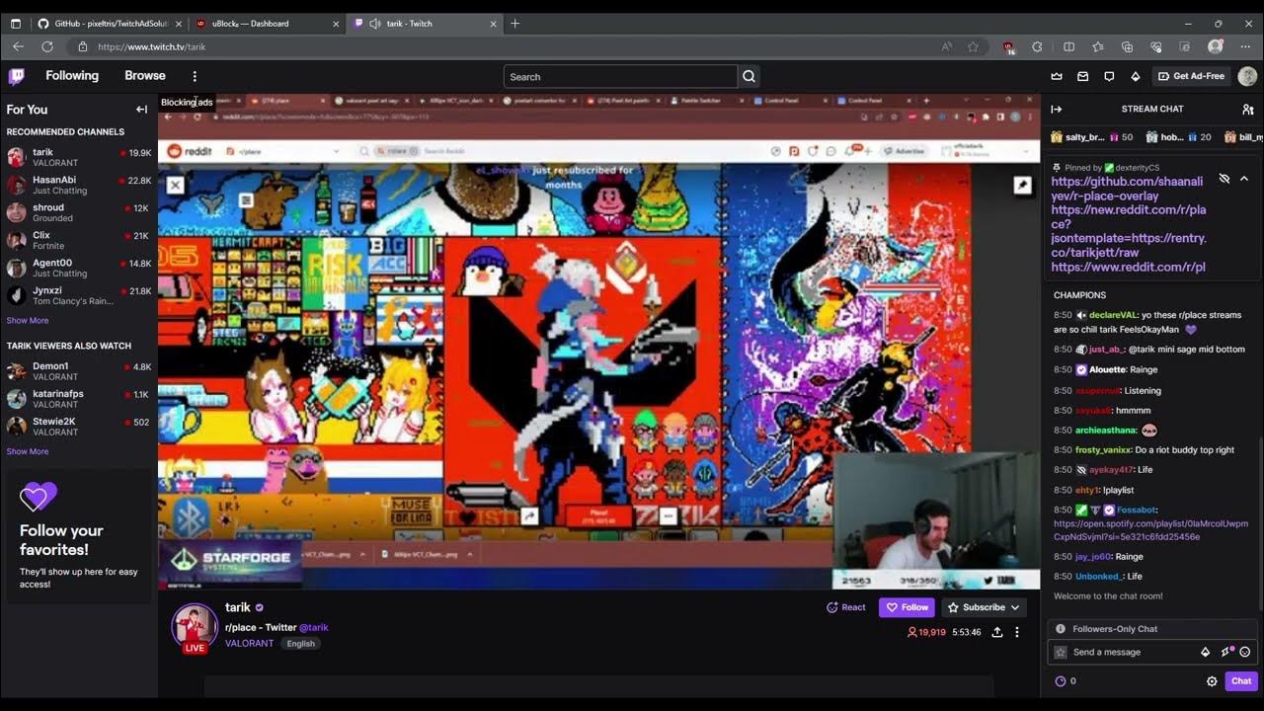
Task: Switch to the uBlock Dashboard tab
Action: (x=266, y=24)
